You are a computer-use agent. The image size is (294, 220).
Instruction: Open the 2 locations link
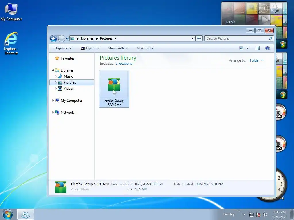point(124,64)
